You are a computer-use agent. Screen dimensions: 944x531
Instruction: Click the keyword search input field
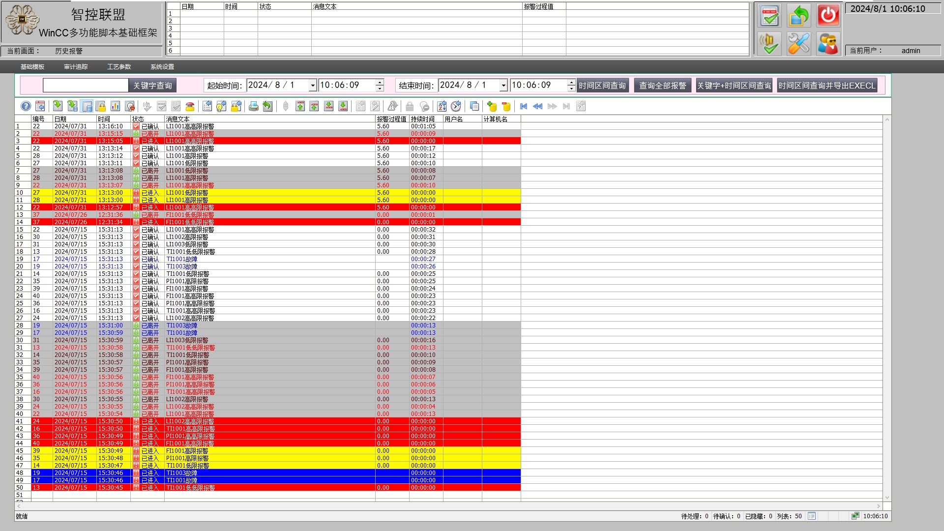(86, 86)
